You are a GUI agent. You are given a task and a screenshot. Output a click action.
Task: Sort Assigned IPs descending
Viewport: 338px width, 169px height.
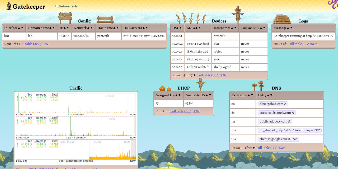(x=179, y=95)
